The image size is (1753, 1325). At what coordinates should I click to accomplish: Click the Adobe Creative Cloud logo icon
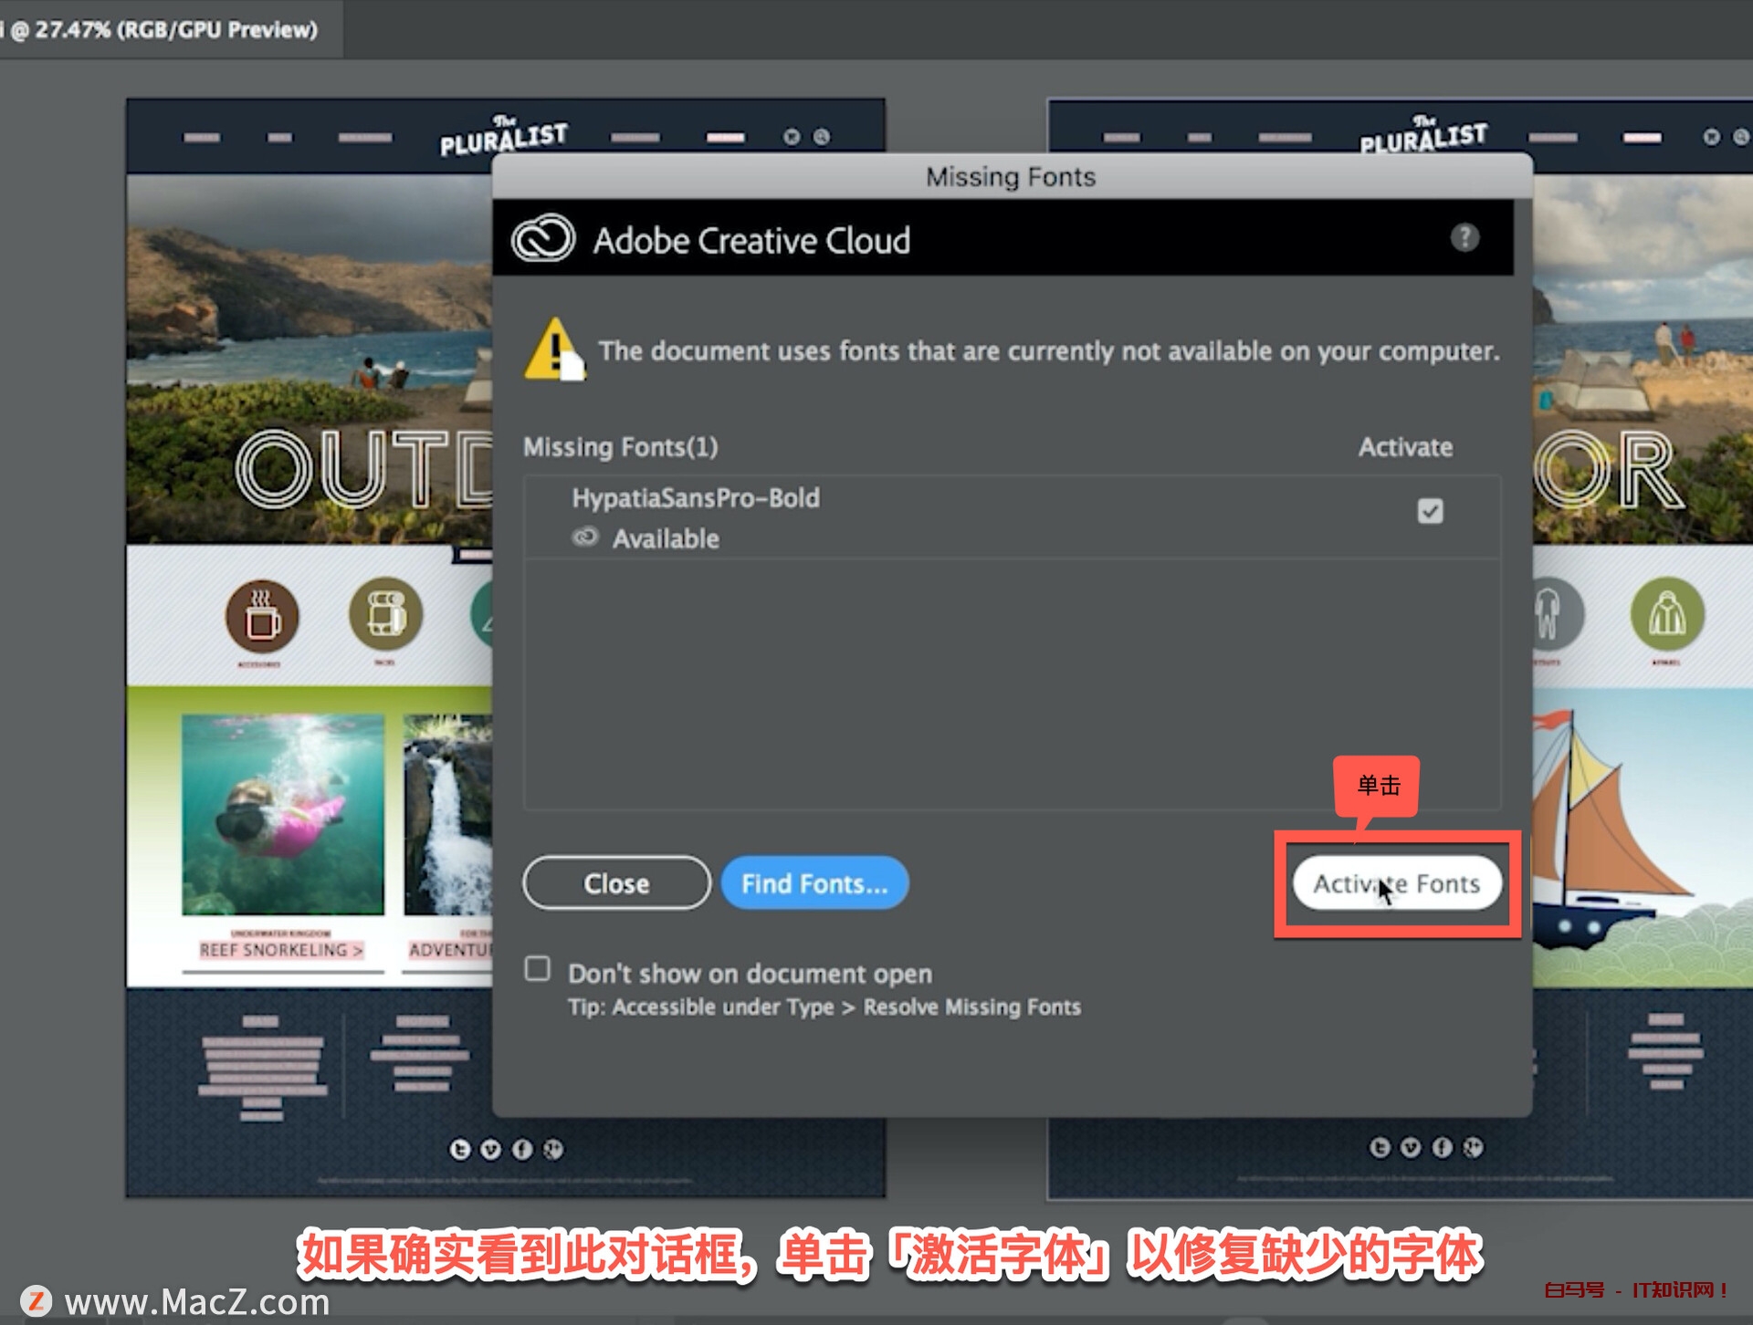[543, 239]
